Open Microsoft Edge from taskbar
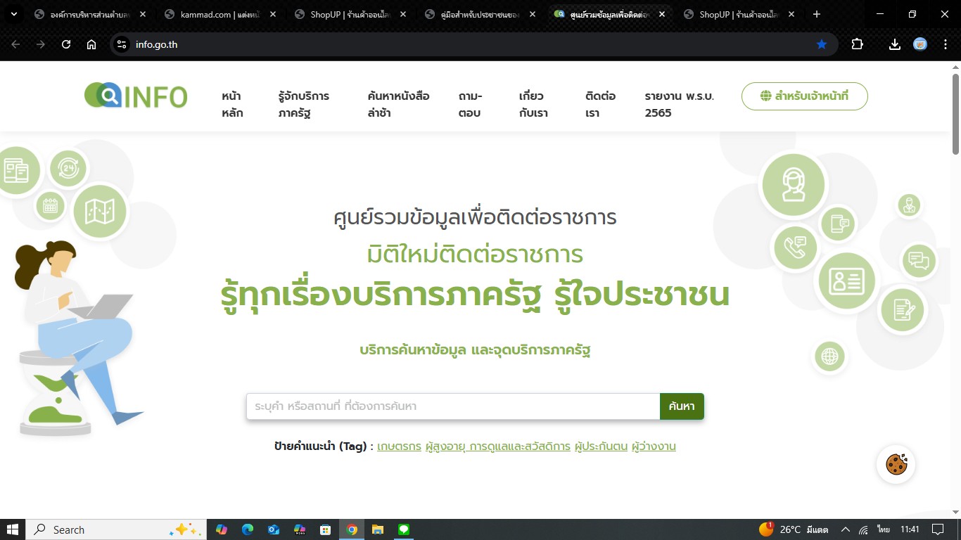This screenshot has width=961, height=540. click(248, 529)
